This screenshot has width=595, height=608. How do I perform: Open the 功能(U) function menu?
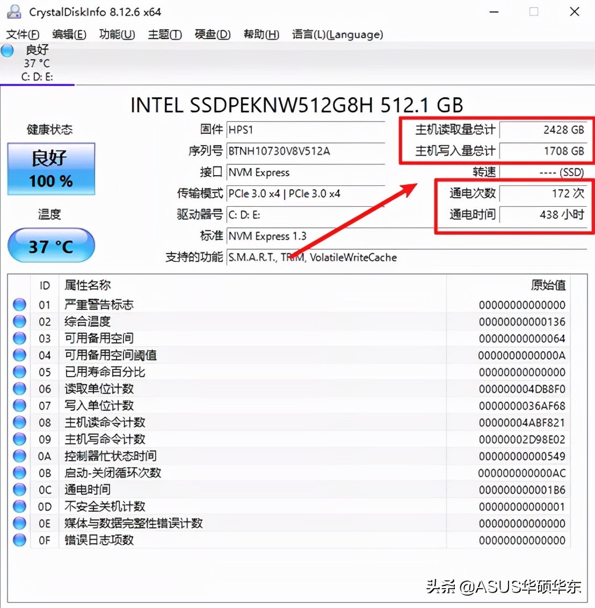coord(117,34)
